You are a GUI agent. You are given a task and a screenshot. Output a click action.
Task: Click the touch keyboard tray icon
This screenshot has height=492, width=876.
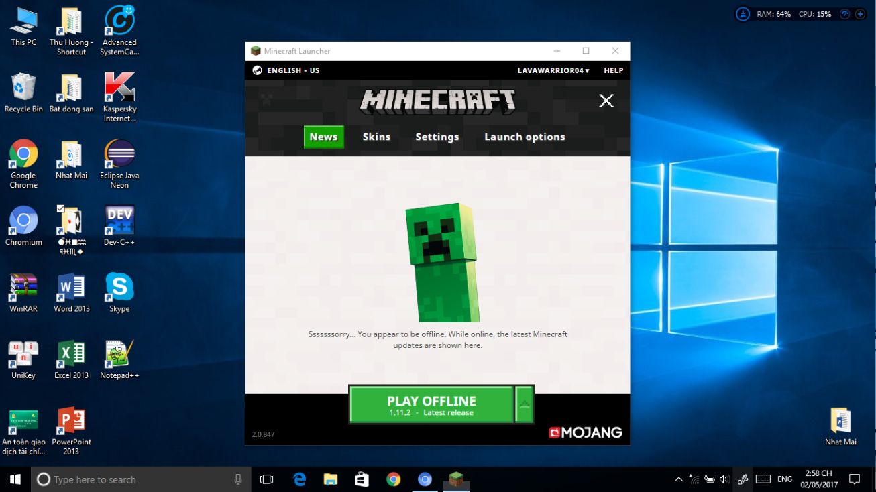click(763, 479)
